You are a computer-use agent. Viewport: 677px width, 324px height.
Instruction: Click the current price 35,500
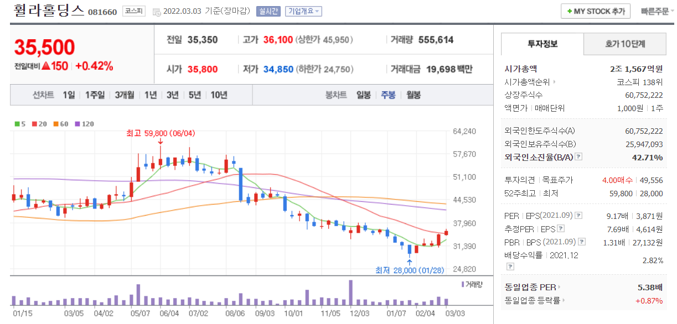pos(44,48)
